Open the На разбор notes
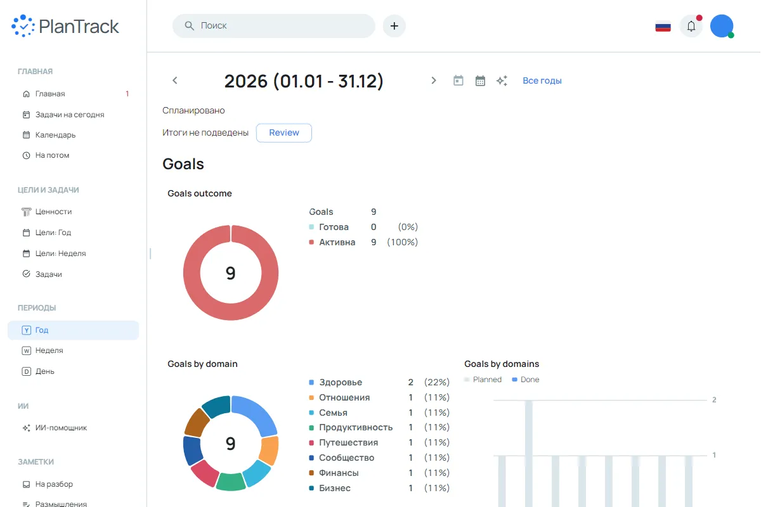Screen dimensions: 761x507 tap(73, 484)
